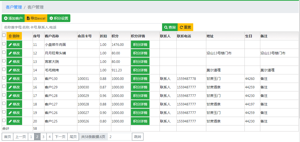The height and width of the screenshot is (142, 300).
Task: Edit 客户129 with 修改 button
Action: point(14,87)
